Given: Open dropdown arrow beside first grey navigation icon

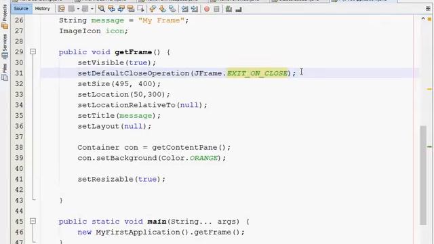Looking at the screenshot, I should (78, 9).
